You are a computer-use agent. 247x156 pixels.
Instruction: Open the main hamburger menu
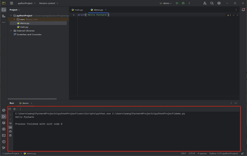tap(12, 3)
